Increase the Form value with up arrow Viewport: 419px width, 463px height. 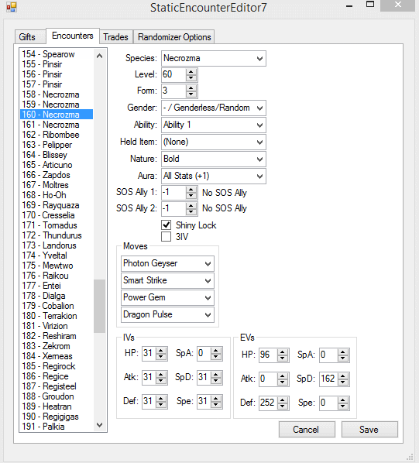point(191,88)
